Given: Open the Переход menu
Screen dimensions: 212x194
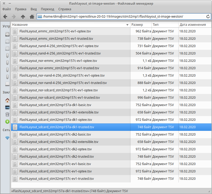Looking at the screenshot, I should [48, 9].
